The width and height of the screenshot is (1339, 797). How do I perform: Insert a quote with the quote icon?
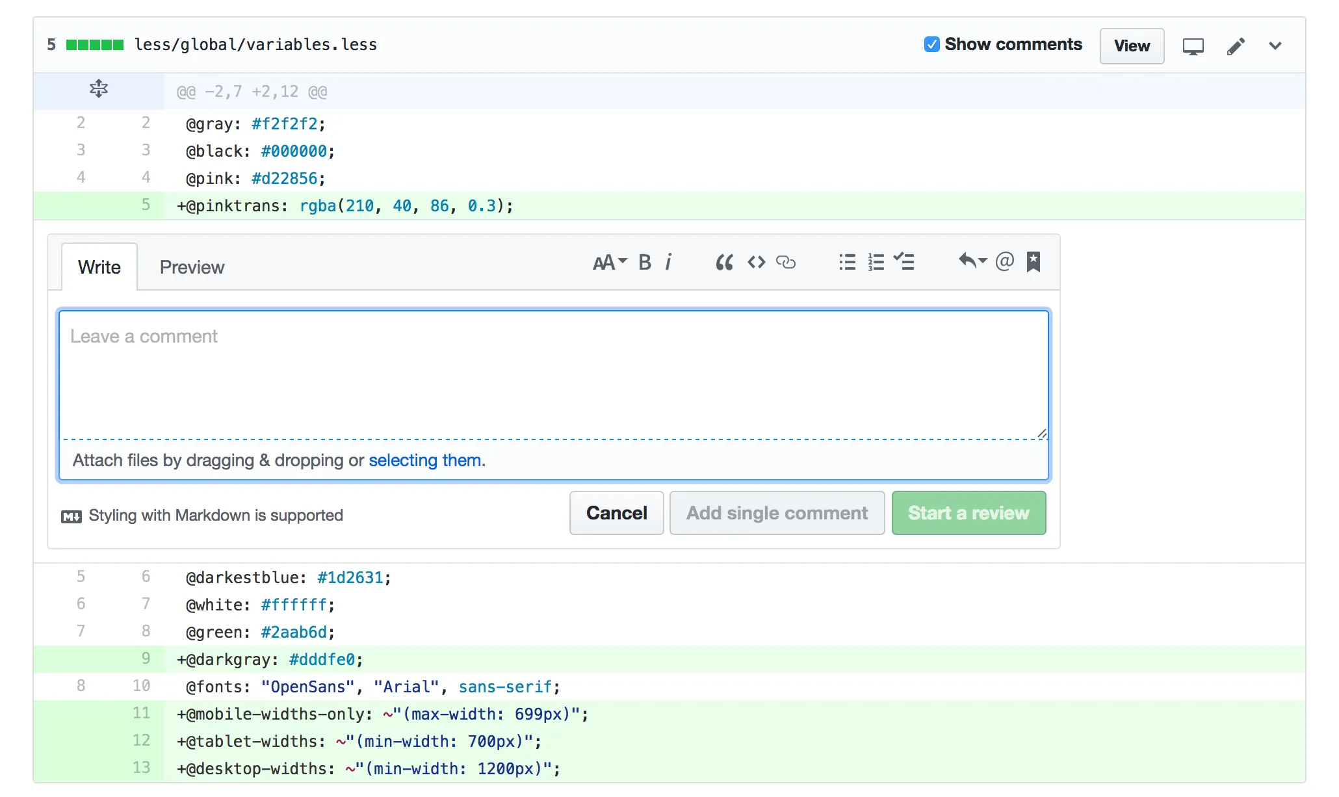(724, 262)
